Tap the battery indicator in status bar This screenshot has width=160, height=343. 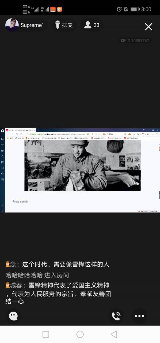click(x=135, y=9)
